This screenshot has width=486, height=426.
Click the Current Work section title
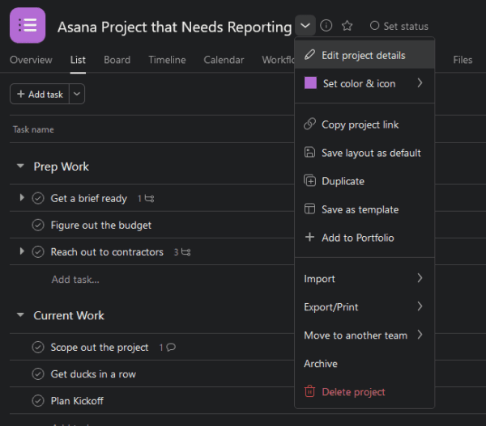[69, 315]
